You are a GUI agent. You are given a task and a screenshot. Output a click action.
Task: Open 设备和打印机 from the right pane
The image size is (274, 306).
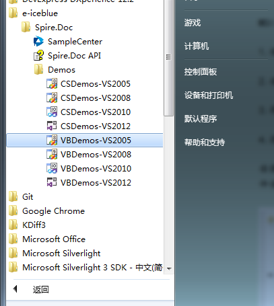[x=209, y=95]
